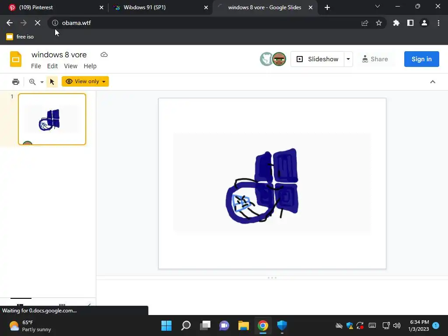Click the drawing on the slide canvas
The image size is (448, 336).
pos(262,185)
